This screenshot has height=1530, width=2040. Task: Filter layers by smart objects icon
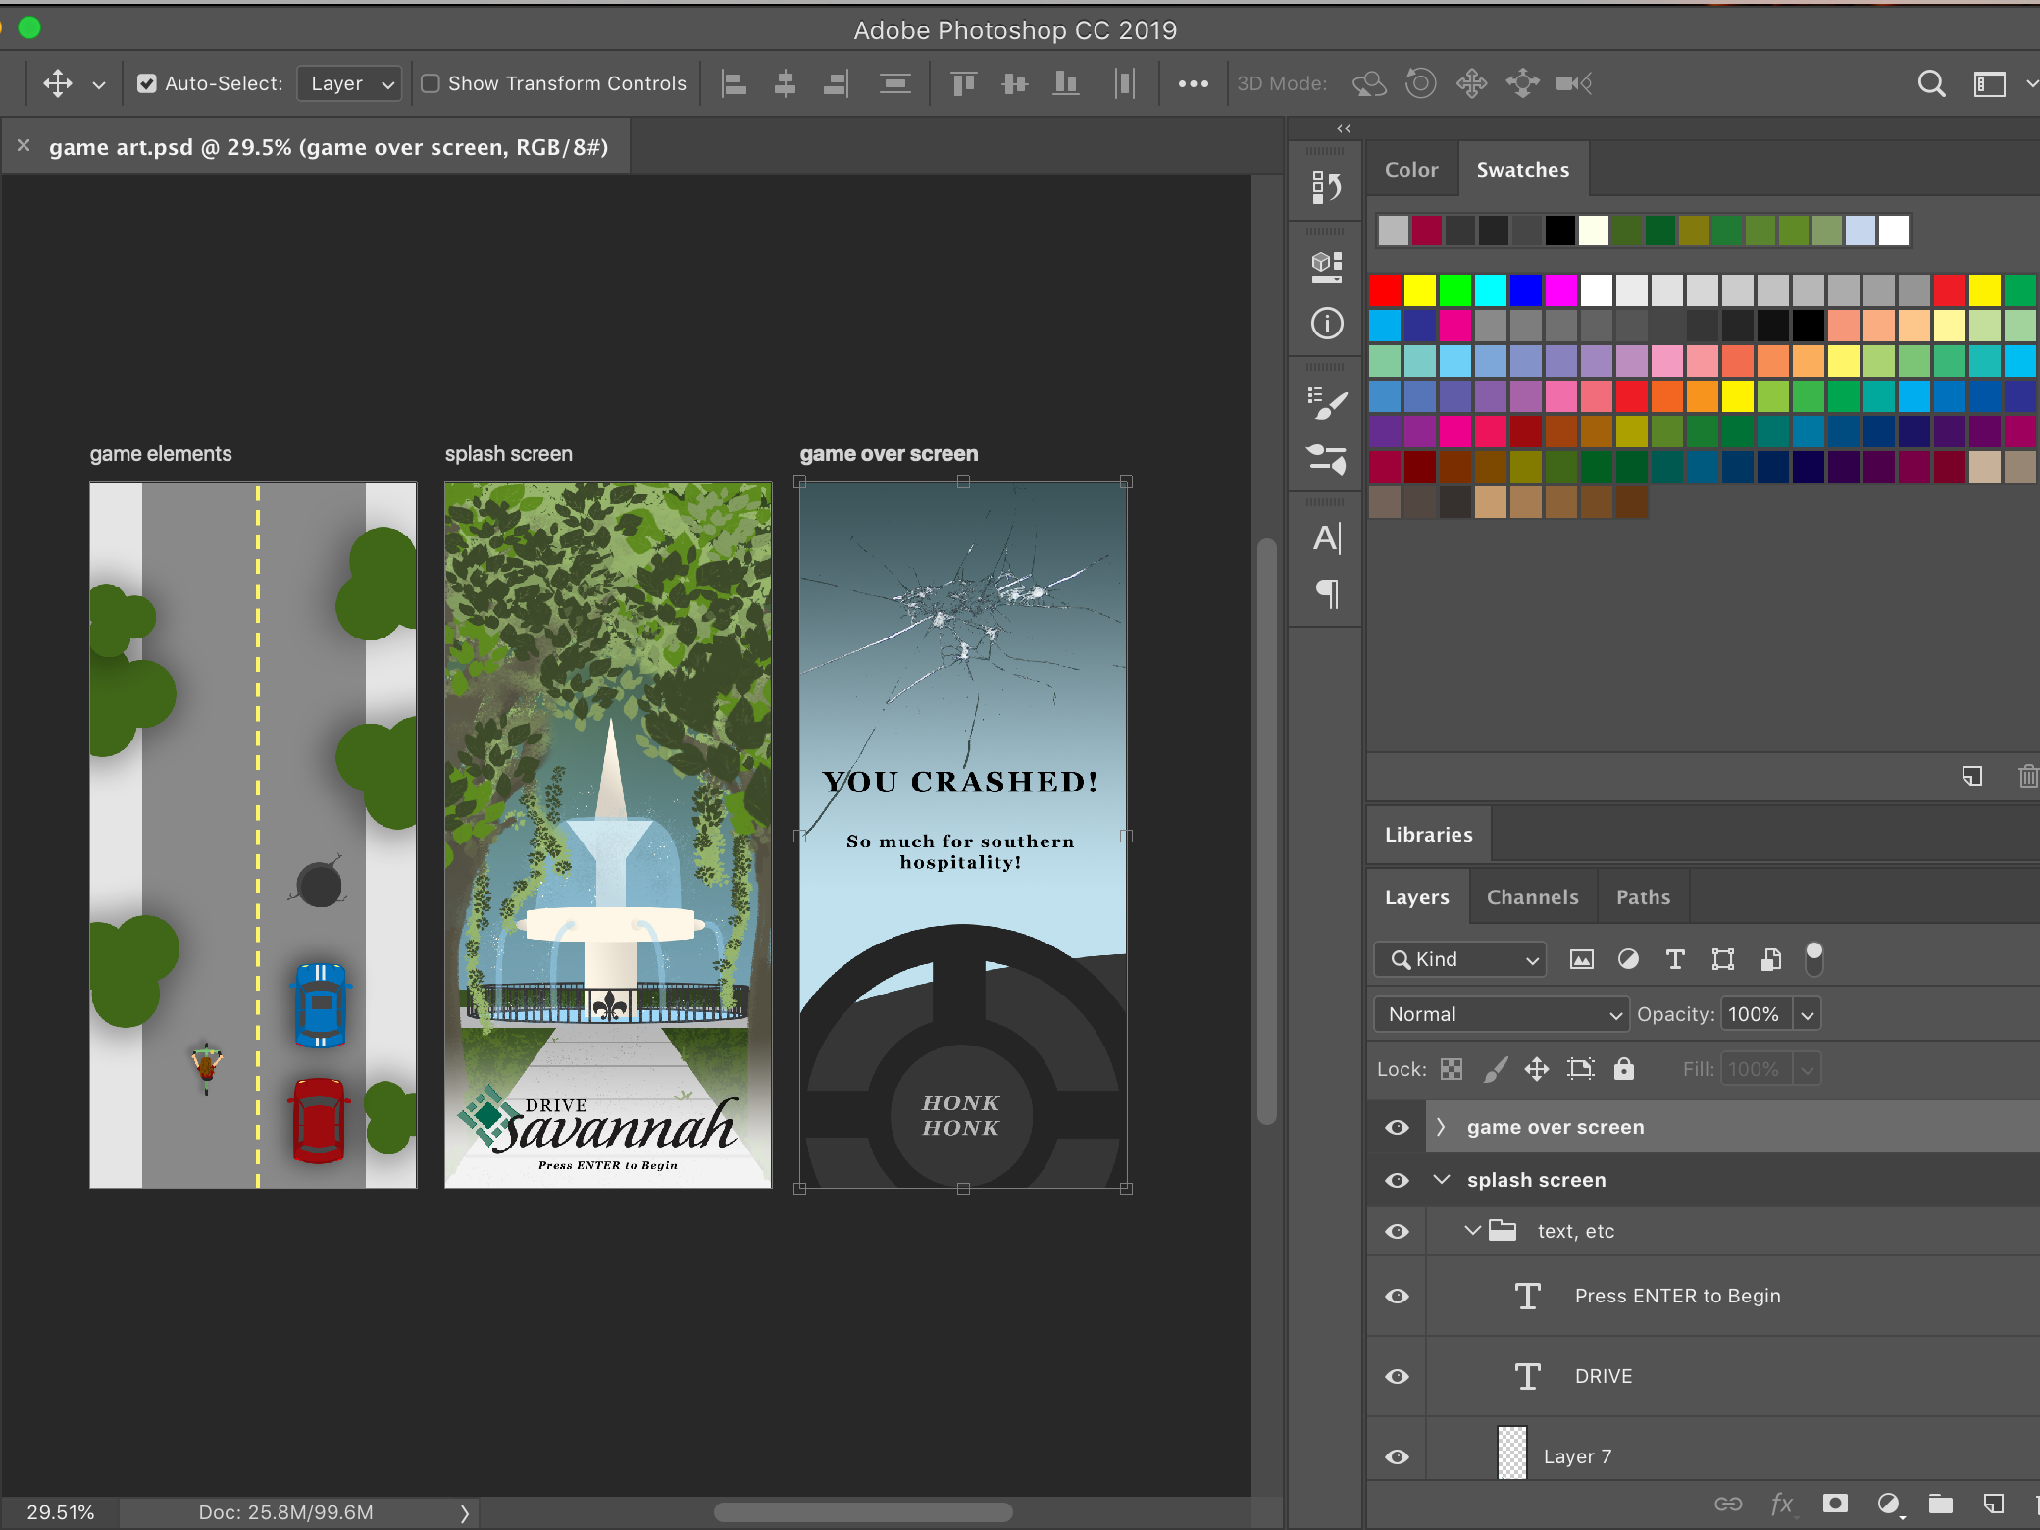[x=1771, y=959]
